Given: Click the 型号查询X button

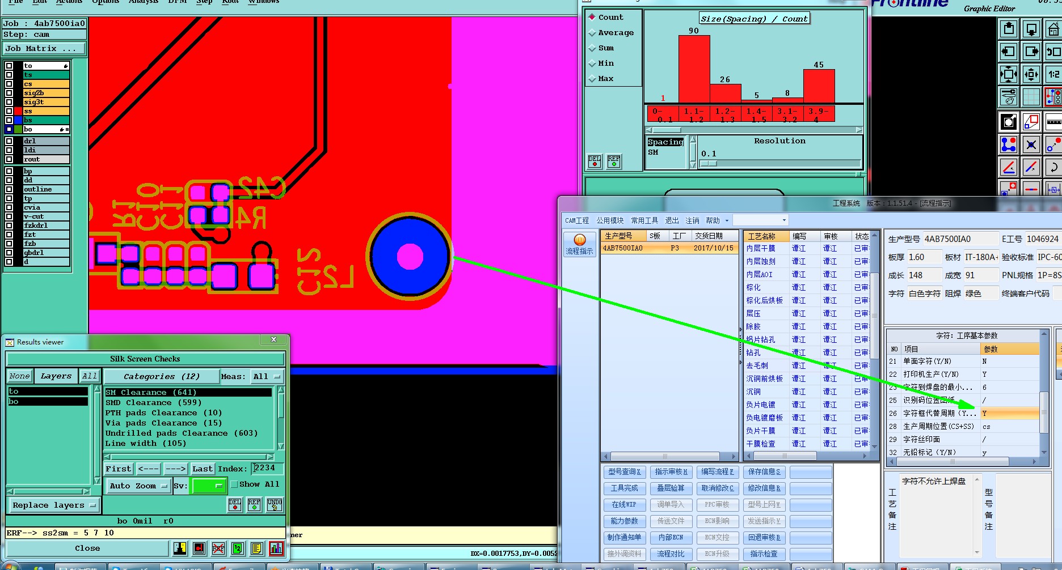Looking at the screenshot, I should [625, 472].
